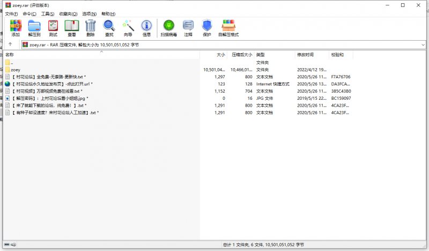The image size is (429, 251).
Task: Click the 添加 (Add) toolbar icon
Action: coord(16,27)
